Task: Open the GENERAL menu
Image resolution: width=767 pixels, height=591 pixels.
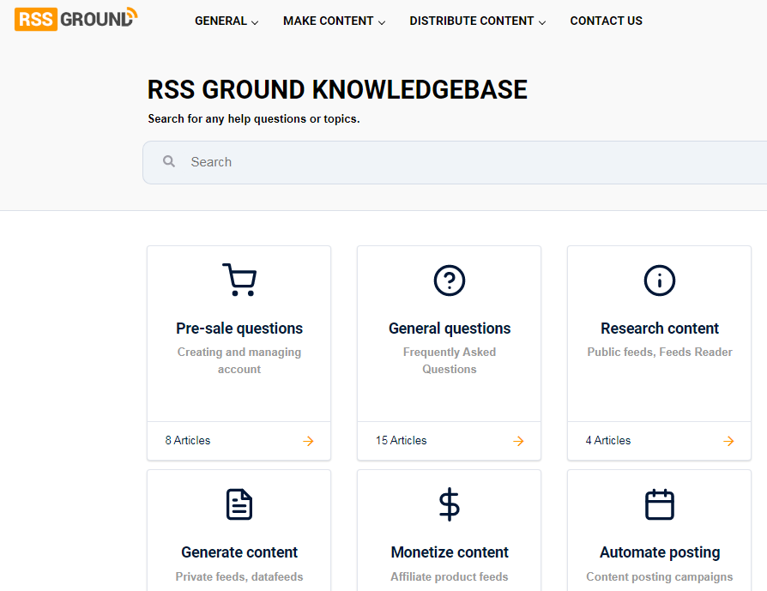Action: click(x=220, y=21)
